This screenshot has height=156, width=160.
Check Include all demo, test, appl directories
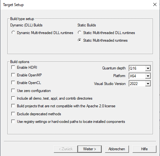pyautogui.click(x=13, y=98)
